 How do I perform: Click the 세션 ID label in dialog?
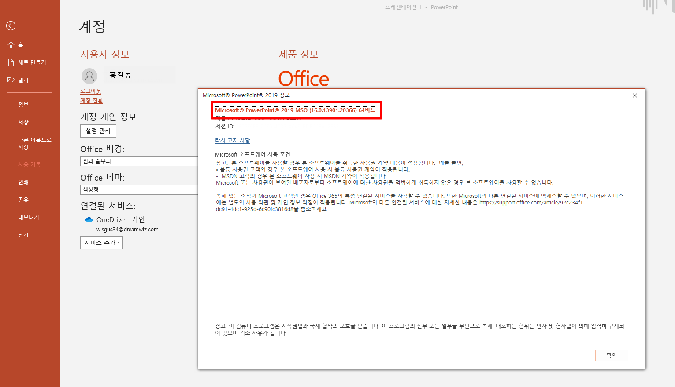click(x=225, y=127)
